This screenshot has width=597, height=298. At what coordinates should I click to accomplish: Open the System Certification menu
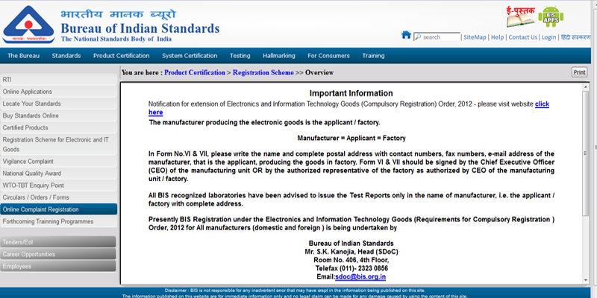191,56
